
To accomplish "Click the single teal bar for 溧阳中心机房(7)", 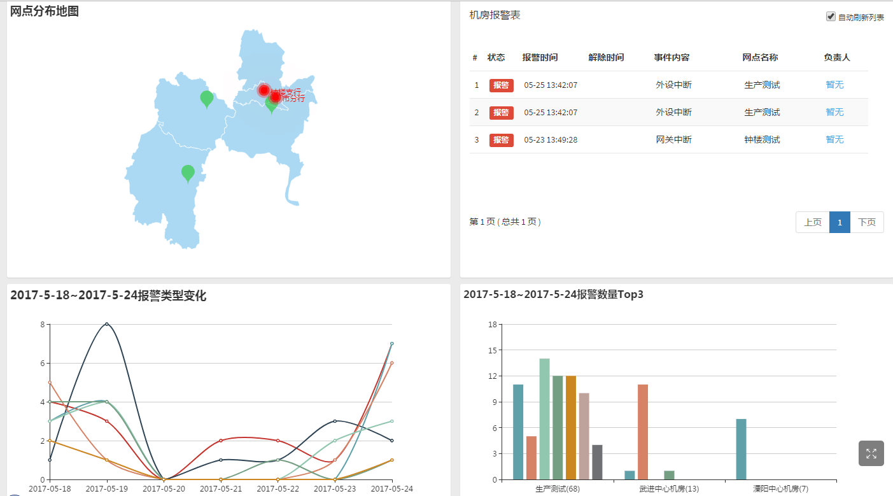I will coord(740,449).
